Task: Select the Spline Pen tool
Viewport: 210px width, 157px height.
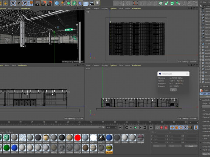Action: 63,3
